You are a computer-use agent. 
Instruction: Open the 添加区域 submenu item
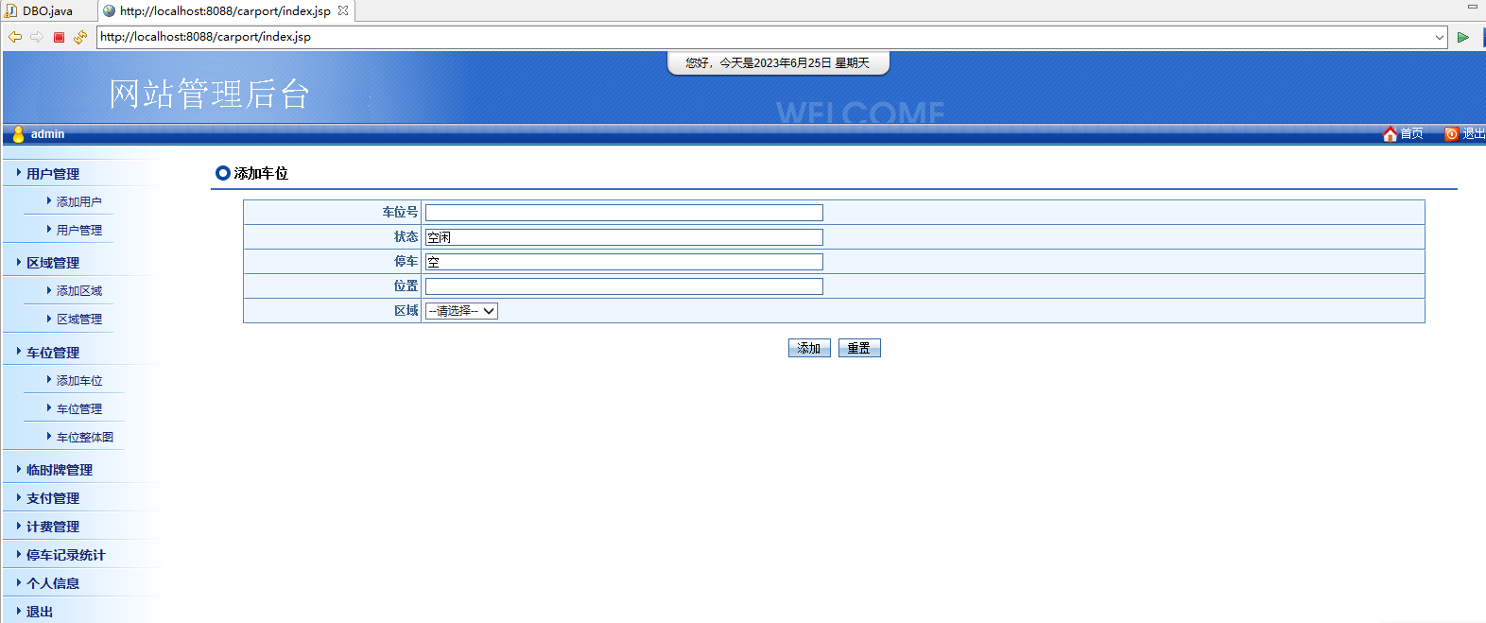pyautogui.click(x=79, y=291)
